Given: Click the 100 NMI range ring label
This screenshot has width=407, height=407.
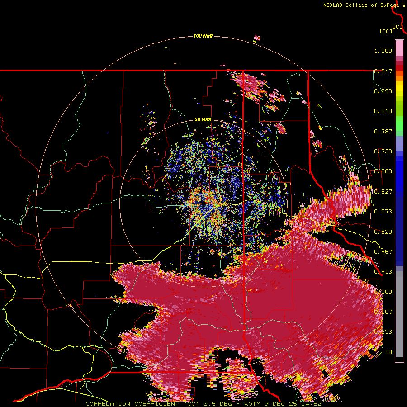Looking at the screenshot, I should pos(203,36).
